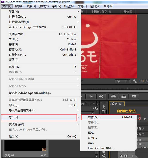
Task: Switch to the 调音台: 序列 01 tab
Action: tap(101, 11)
